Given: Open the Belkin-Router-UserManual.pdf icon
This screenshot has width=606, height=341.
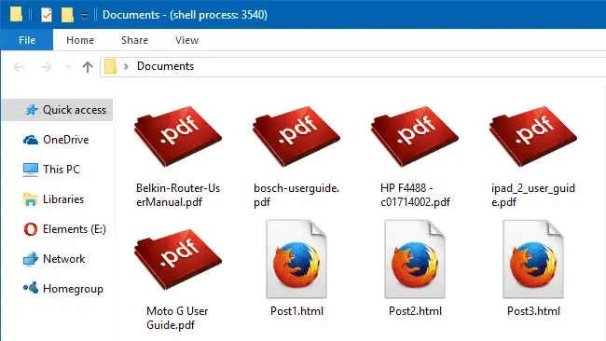Looking at the screenshot, I should point(178,136).
